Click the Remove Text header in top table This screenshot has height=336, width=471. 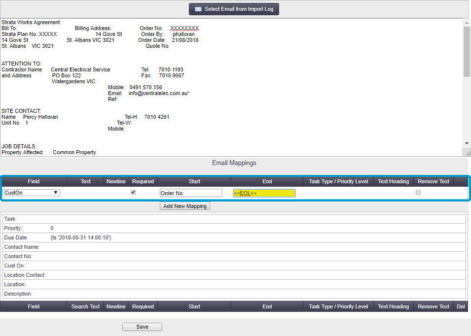433,181
